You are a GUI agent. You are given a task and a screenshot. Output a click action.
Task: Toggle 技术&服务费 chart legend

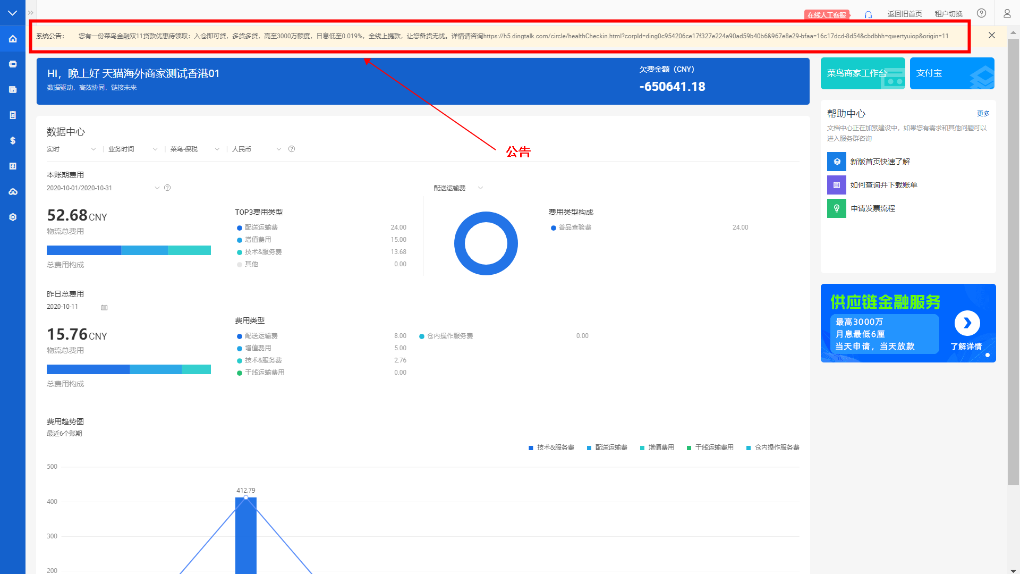[551, 448]
